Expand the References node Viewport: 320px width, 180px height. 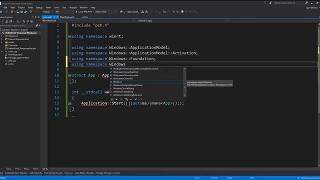(2, 36)
